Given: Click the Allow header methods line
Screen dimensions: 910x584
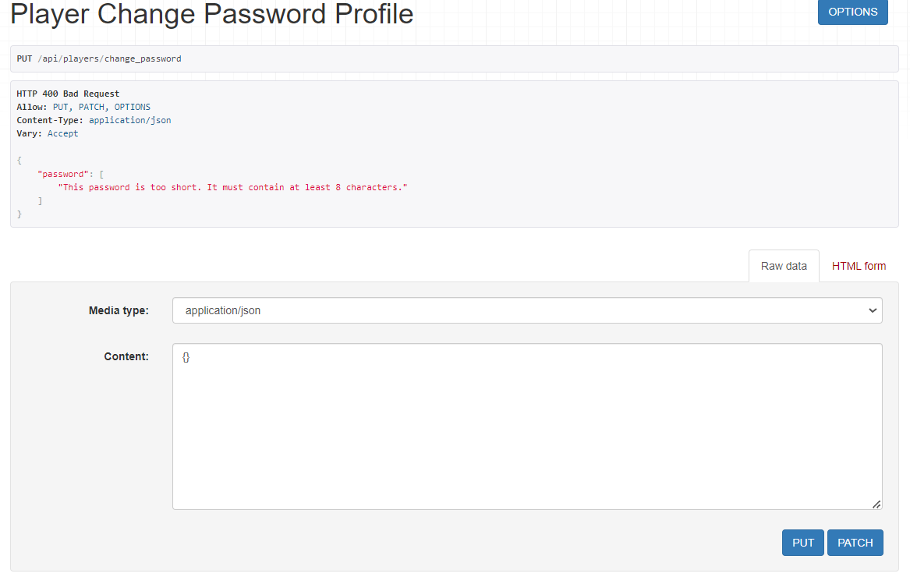Looking at the screenshot, I should (83, 107).
